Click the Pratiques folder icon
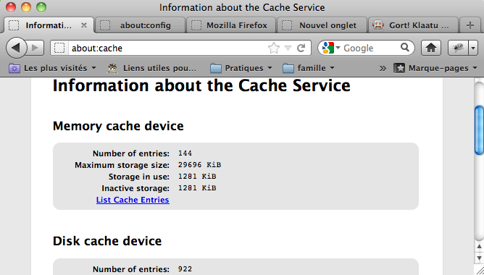 [x=216, y=68]
